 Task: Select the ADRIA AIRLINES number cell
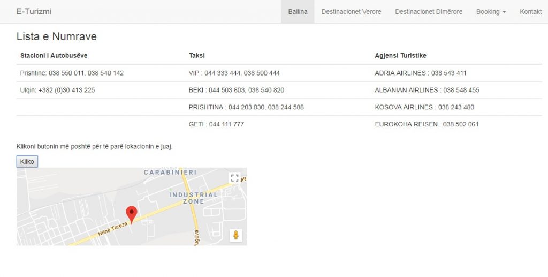456,73
